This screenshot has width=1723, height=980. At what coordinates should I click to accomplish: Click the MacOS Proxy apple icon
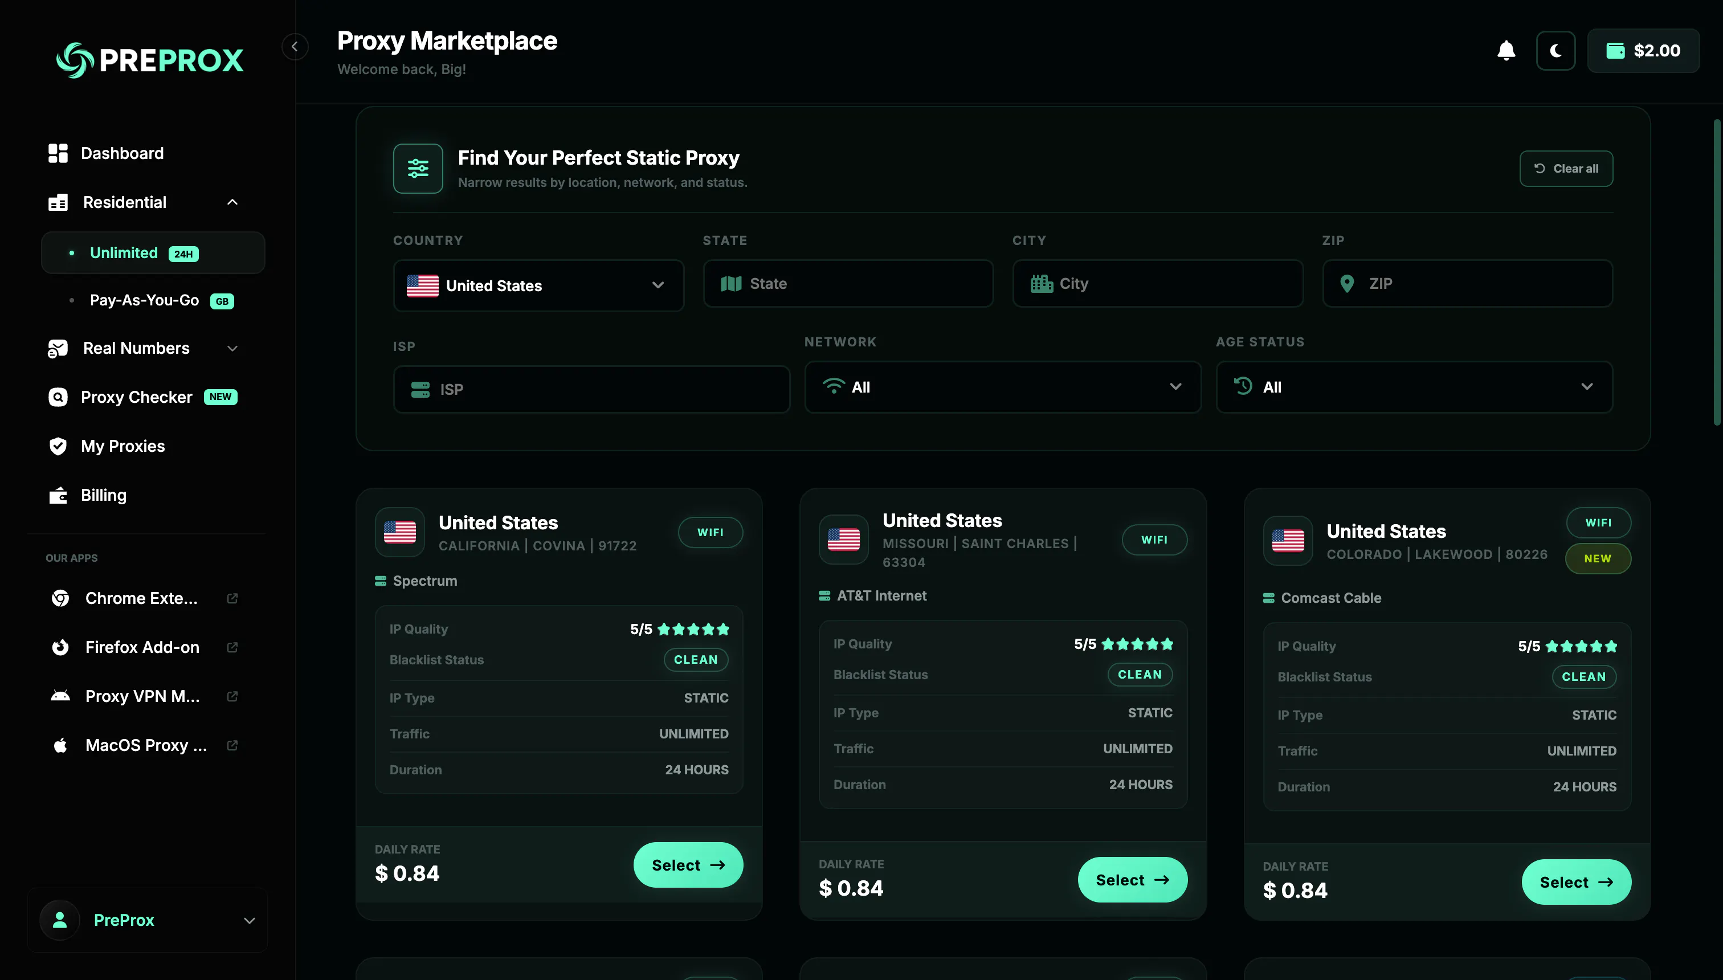pos(60,746)
